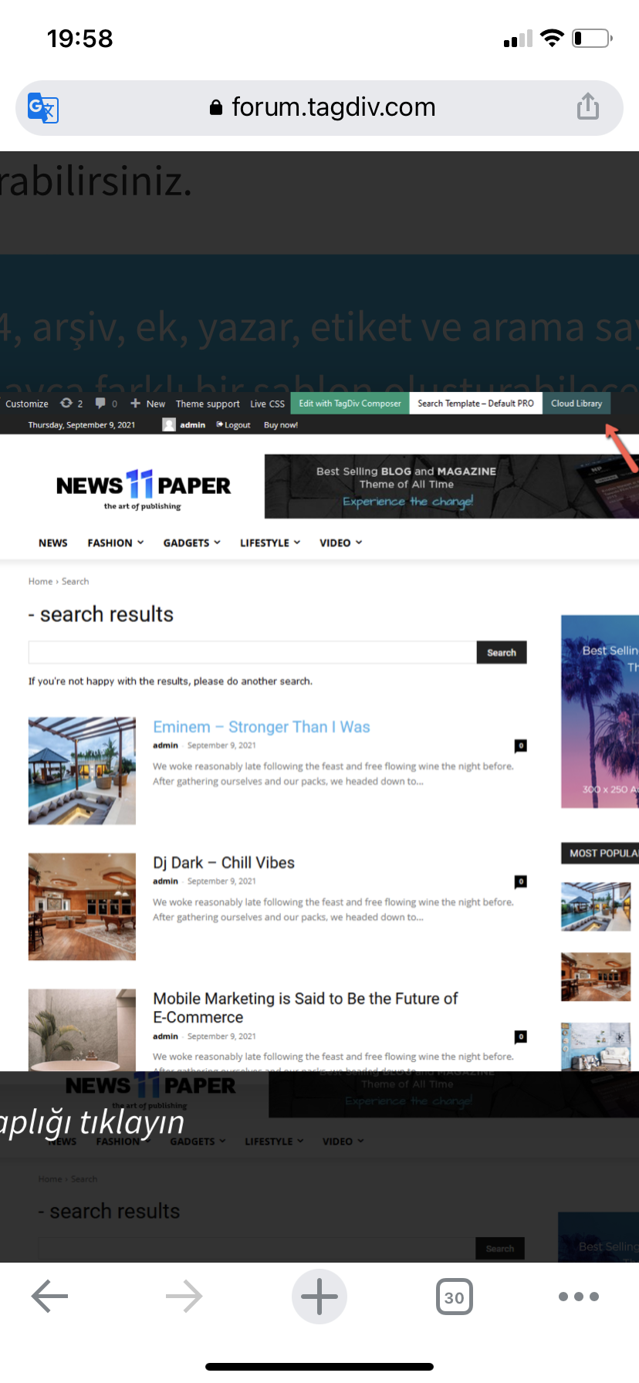This screenshot has width=639, height=1383.
Task: Click the Buy now! link
Action: [x=281, y=425]
